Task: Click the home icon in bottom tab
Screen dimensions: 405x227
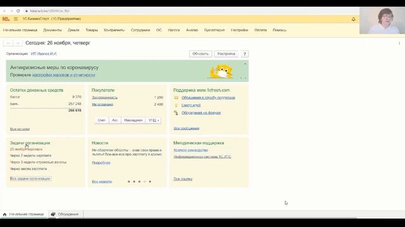Action: (4, 214)
